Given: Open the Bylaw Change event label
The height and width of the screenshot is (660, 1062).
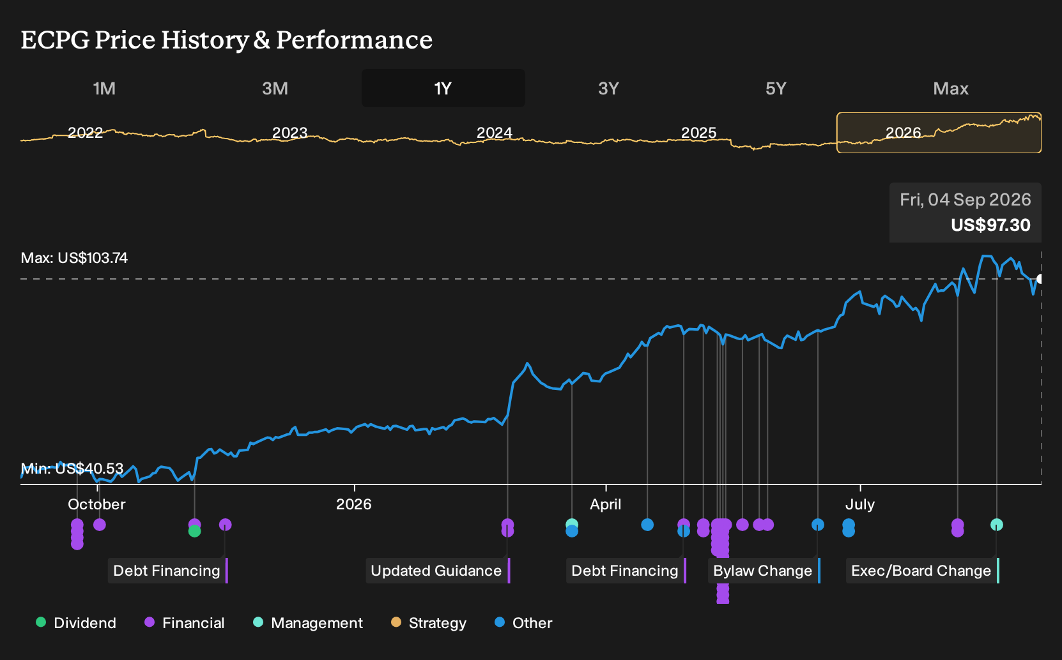Looking at the screenshot, I should click(764, 571).
